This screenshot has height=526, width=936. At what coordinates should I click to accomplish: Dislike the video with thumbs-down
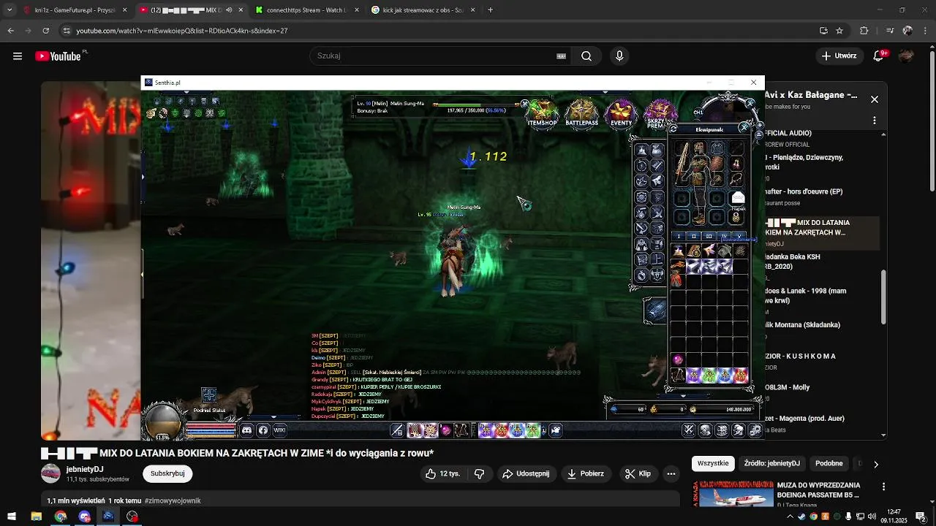pos(480,473)
